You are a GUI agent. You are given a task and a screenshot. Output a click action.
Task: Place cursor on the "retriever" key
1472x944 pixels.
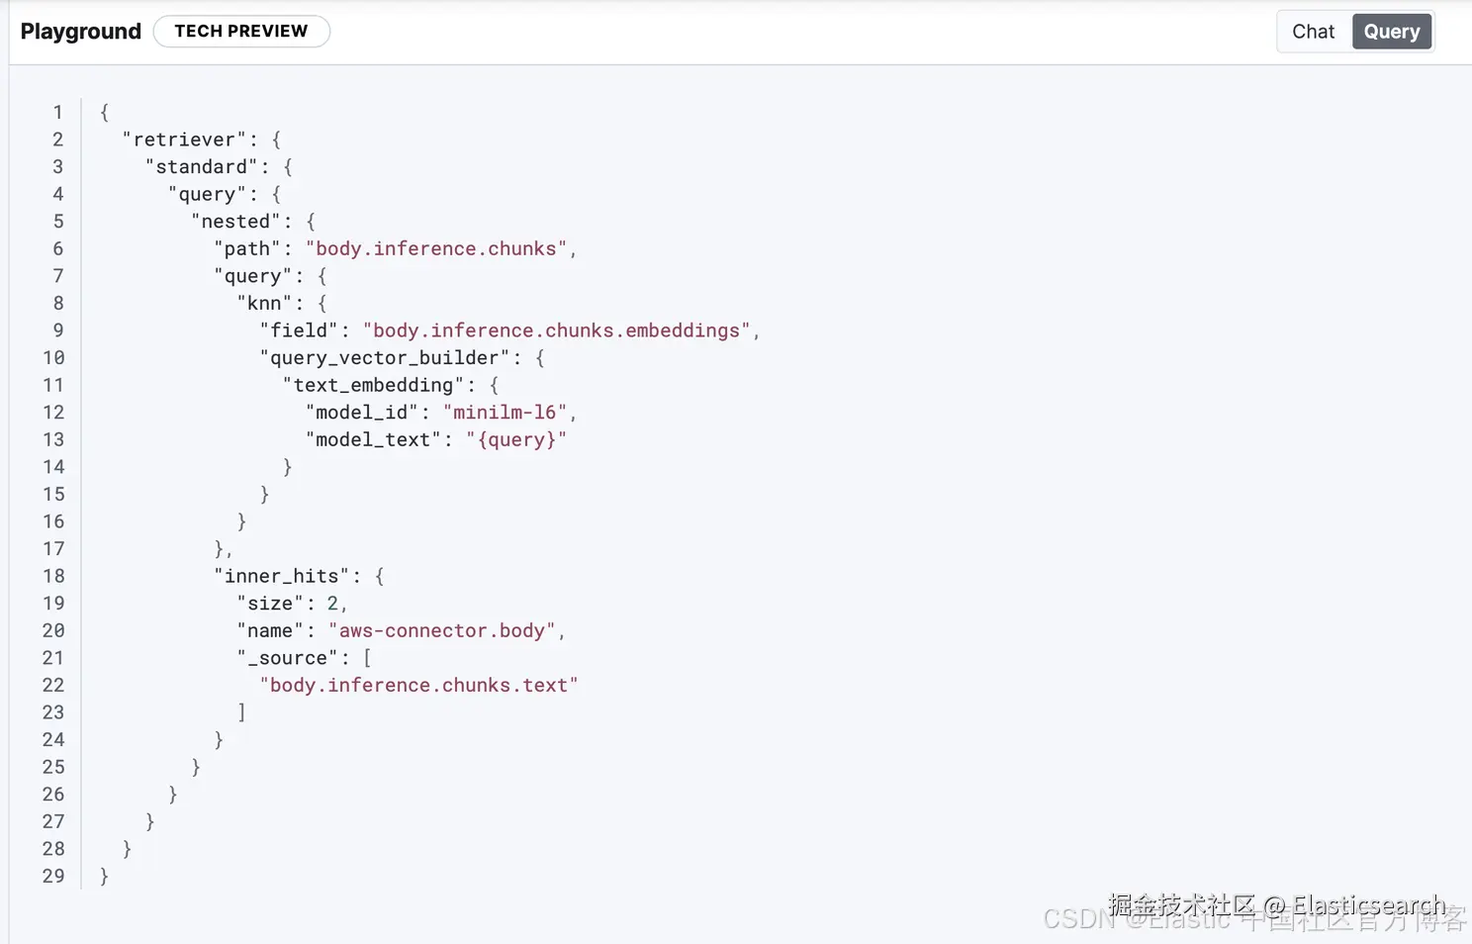click(x=184, y=140)
